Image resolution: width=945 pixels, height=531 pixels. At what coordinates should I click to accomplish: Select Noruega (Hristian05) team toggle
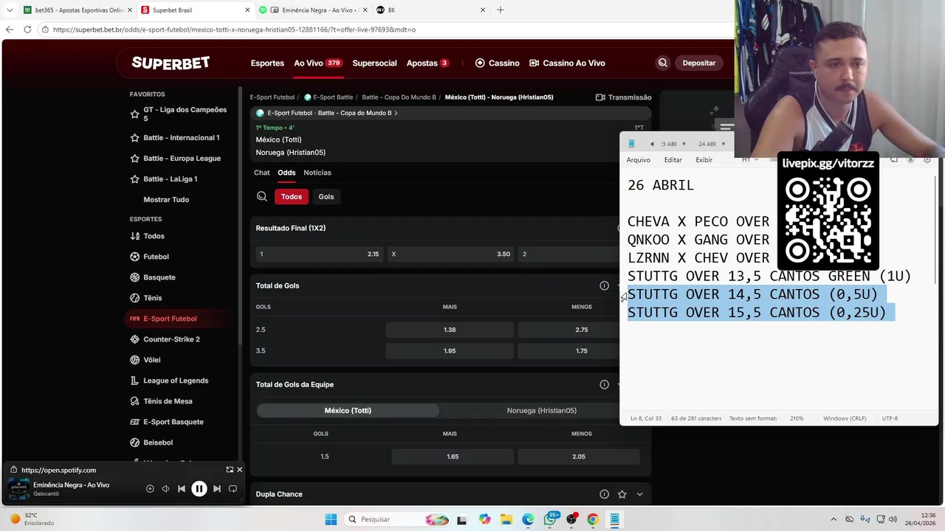point(542,411)
